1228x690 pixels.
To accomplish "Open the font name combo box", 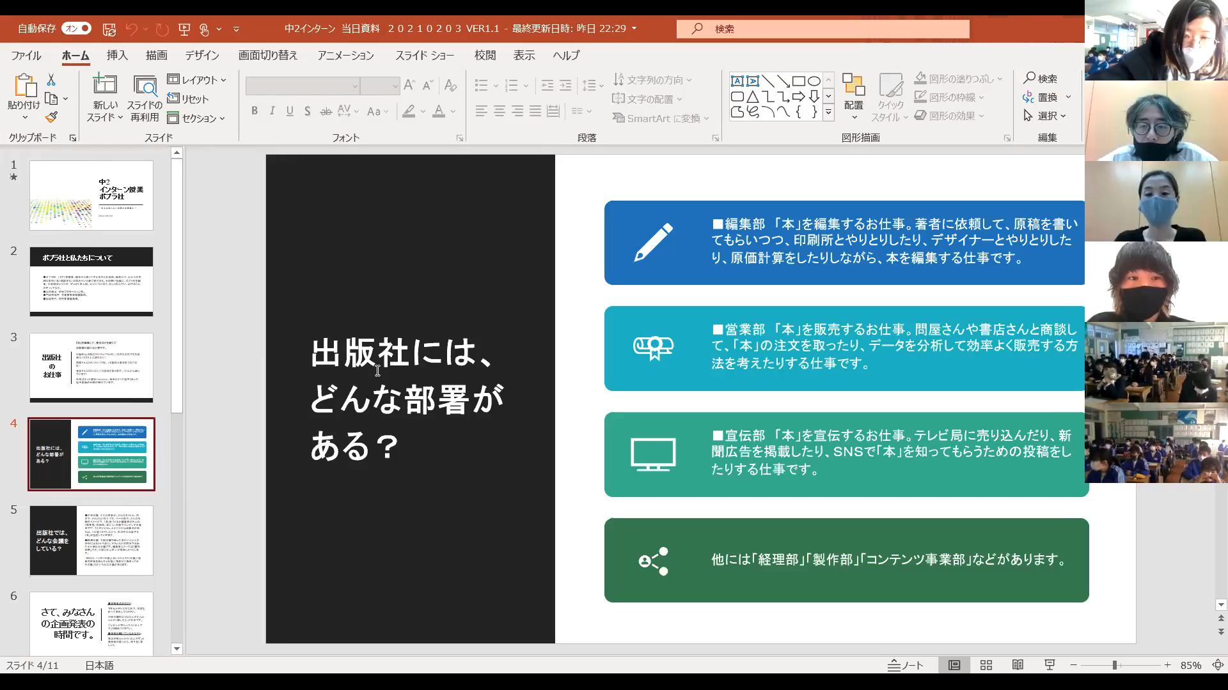I will [303, 86].
